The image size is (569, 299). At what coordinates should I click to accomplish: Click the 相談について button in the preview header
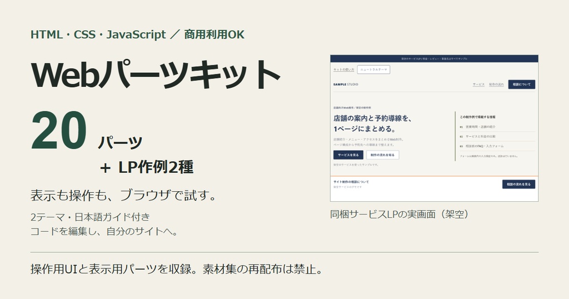[521, 84]
